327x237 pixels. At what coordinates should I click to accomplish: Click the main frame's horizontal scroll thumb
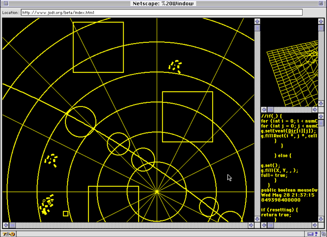click(12, 225)
